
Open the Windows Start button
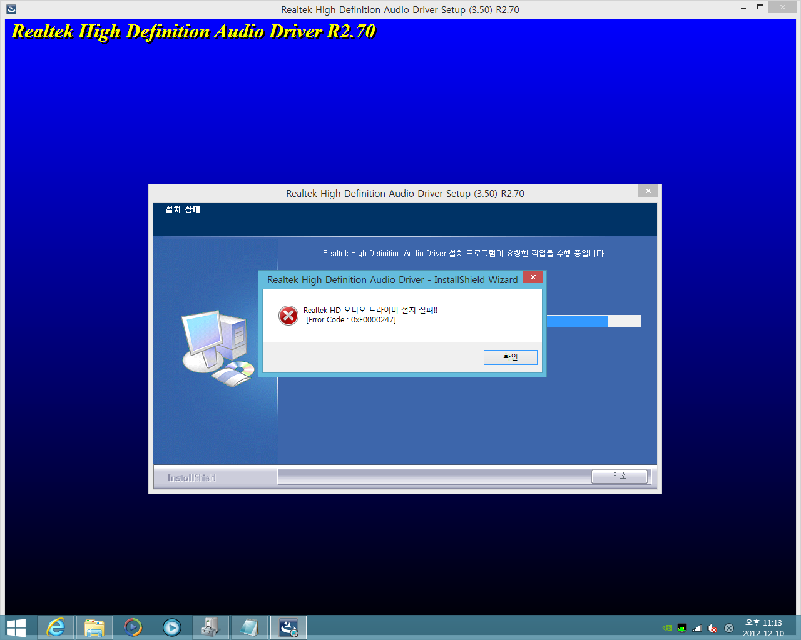point(16,627)
